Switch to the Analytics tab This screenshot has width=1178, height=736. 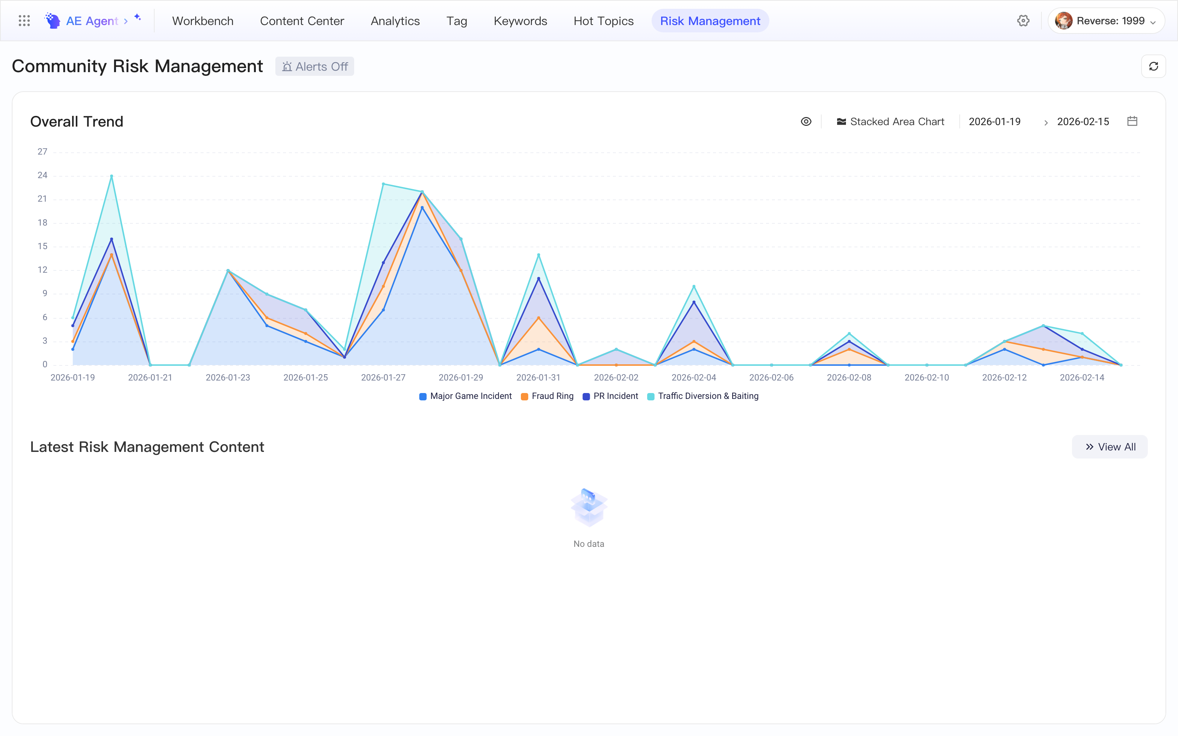(x=395, y=21)
